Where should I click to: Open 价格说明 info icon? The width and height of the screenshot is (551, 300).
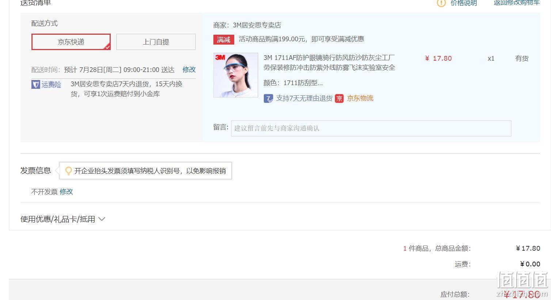pyautogui.click(x=441, y=3)
